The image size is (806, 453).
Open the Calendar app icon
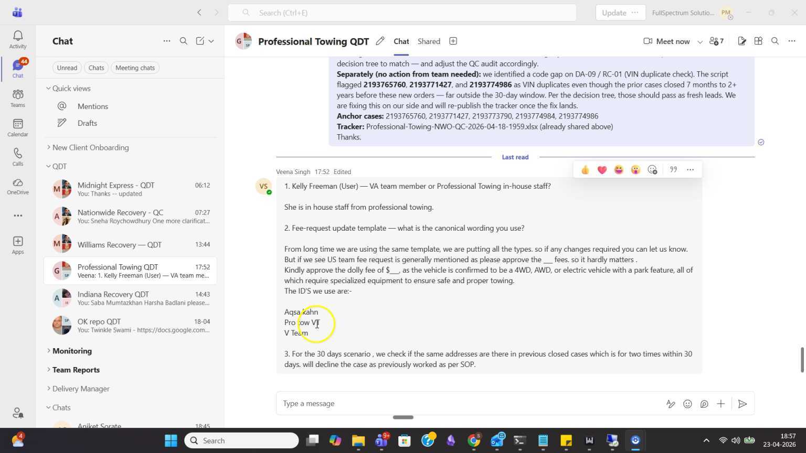pyautogui.click(x=17, y=127)
